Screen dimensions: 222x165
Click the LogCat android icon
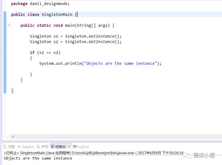(75, 147)
